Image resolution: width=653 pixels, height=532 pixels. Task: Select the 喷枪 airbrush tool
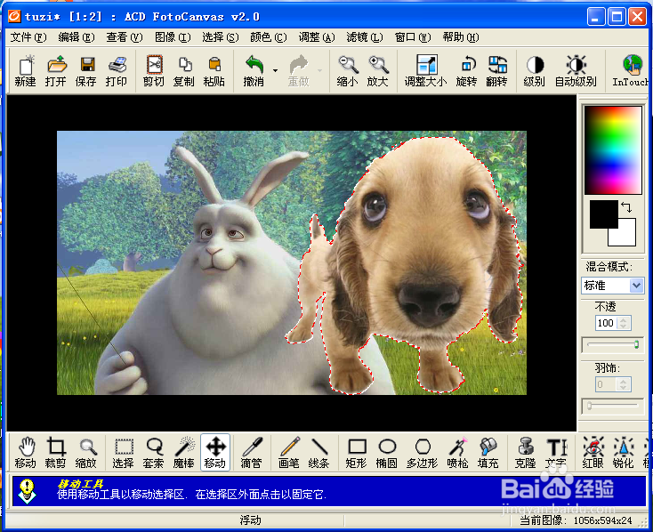click(x=457, y=453)
